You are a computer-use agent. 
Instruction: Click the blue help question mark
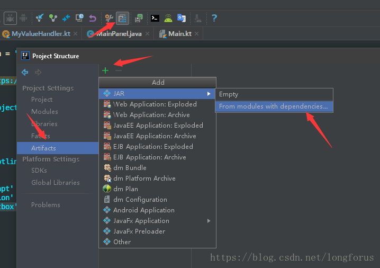[214, 18]
